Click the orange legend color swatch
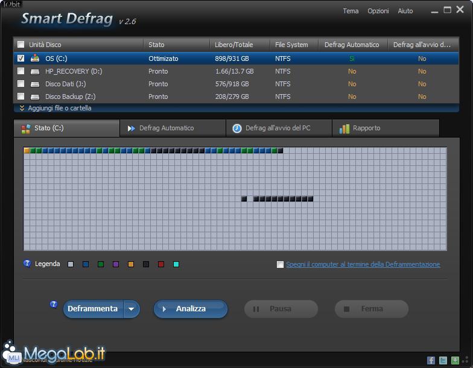 (131, 264)
